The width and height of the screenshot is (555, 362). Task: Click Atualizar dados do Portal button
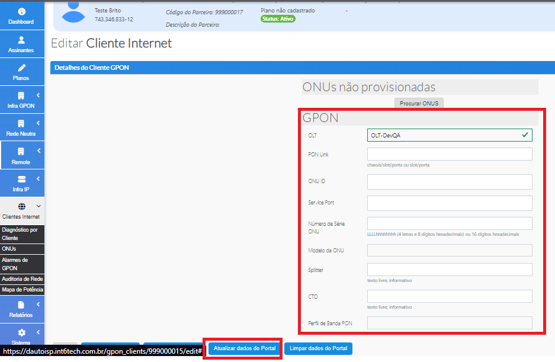click(x=244, y=348)
